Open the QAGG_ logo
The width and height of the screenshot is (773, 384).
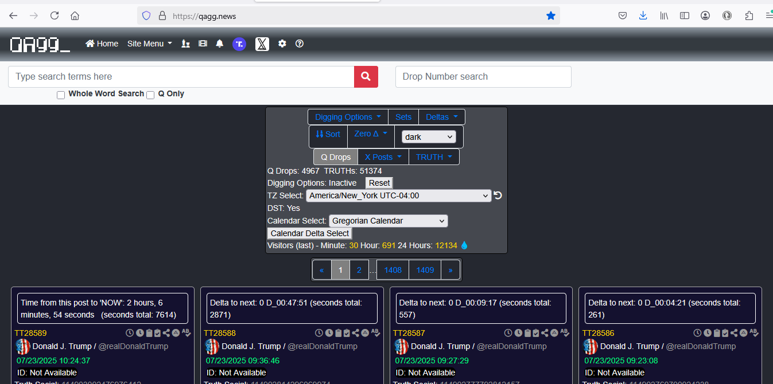coord(40,44)
